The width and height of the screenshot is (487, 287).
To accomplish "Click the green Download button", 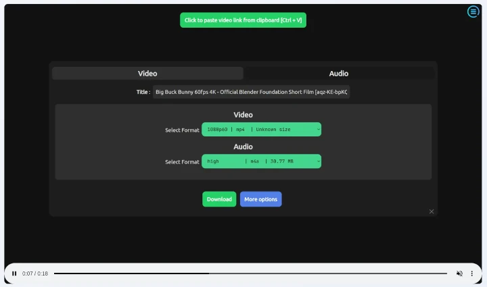I will pos(219,199).
